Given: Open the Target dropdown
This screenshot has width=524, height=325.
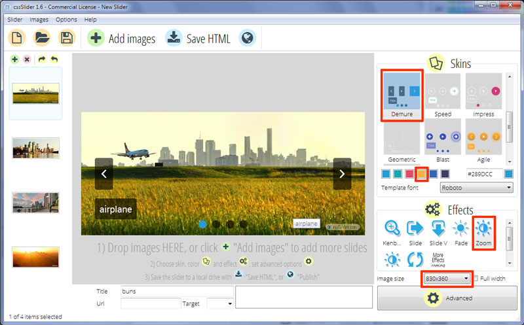Looking at the screenshot, I should pyautogui.click(x=220, y=303).
